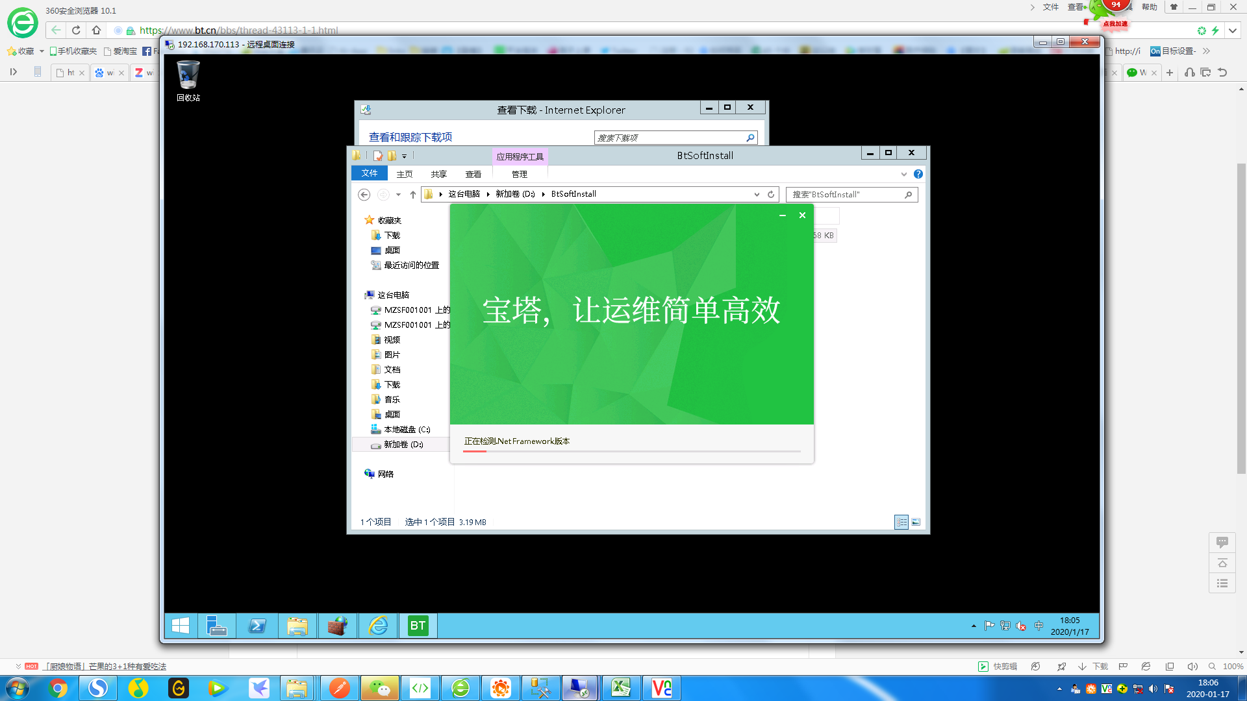Screen dimensions: 1247x701
Task: Click the 搜索下载项 search field
Action: coord(675,138)
